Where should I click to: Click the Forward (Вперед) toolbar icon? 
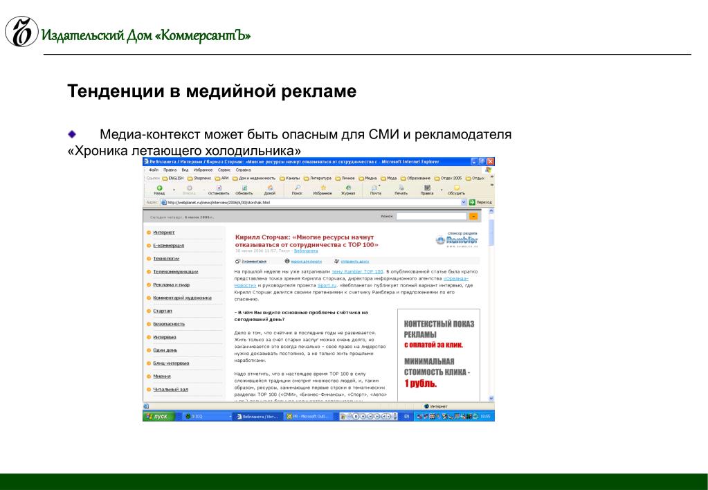click(190, 188)
